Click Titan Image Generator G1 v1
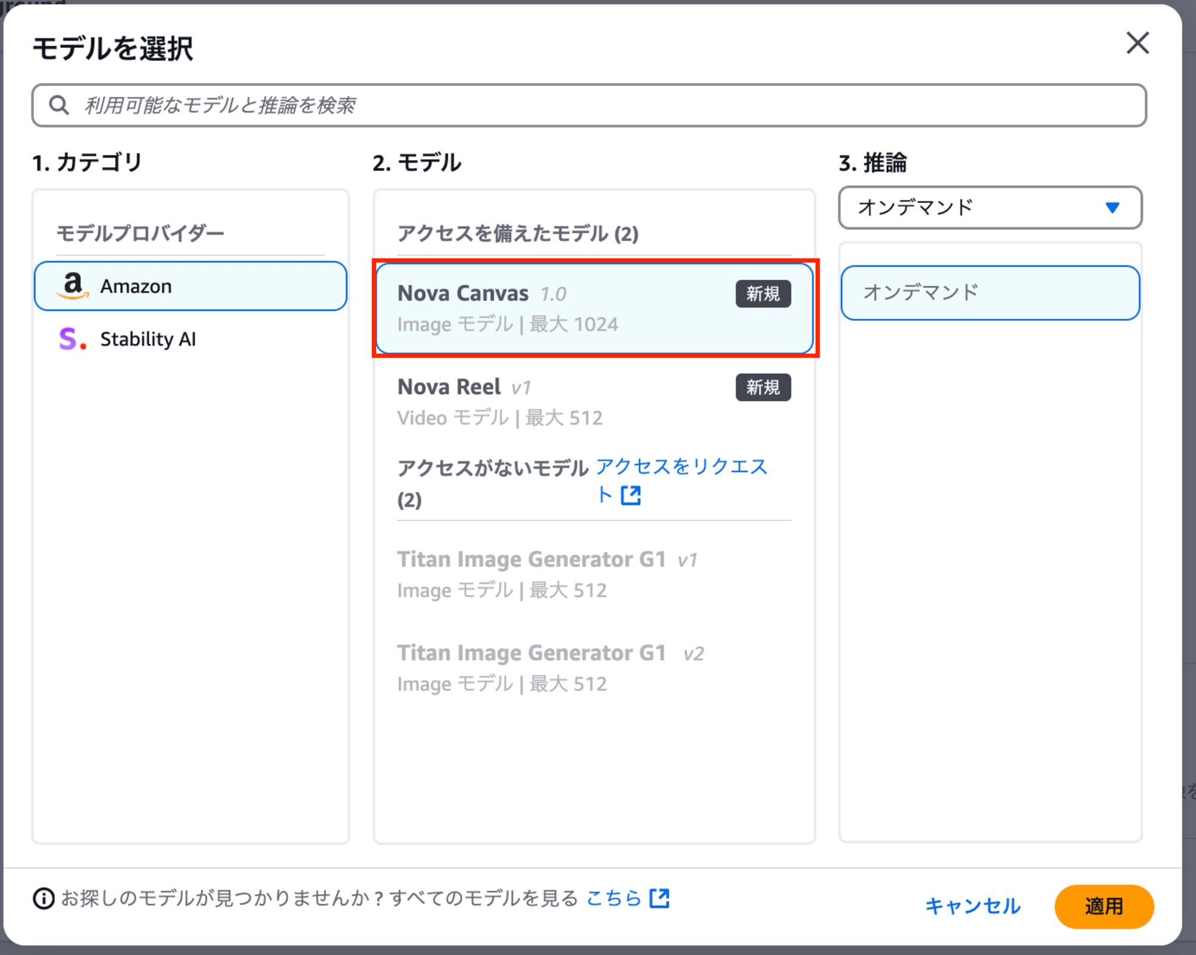The height and width of the screenshot is (955, 1196). click(594, 574)
